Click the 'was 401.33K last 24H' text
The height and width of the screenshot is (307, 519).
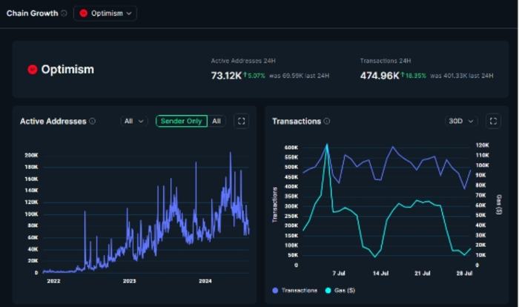(x=461, y=76)
